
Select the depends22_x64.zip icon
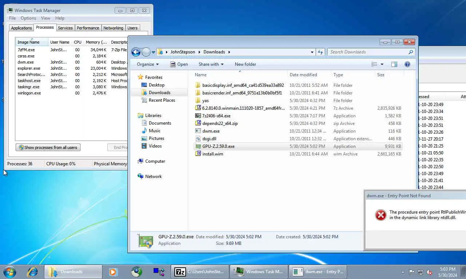[198, 124]
